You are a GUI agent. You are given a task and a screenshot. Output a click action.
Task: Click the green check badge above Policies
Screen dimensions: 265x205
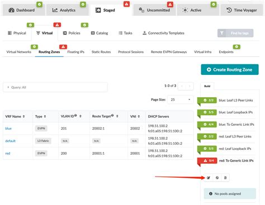tap(84, 25)
